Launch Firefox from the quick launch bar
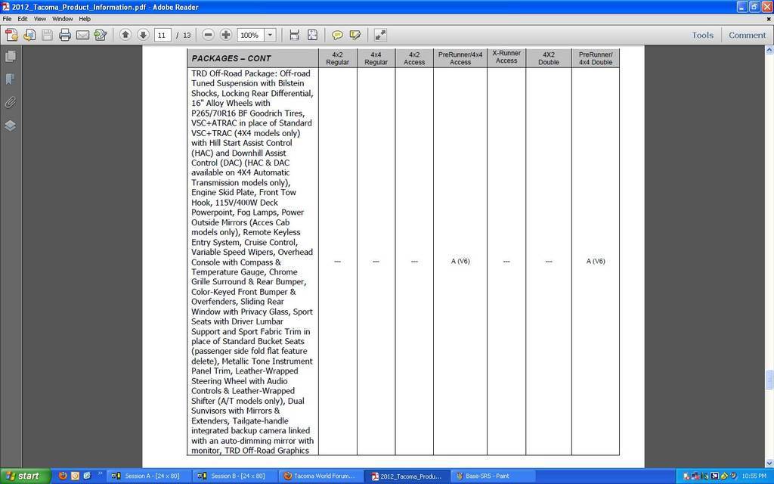 (x=63, y=476)
